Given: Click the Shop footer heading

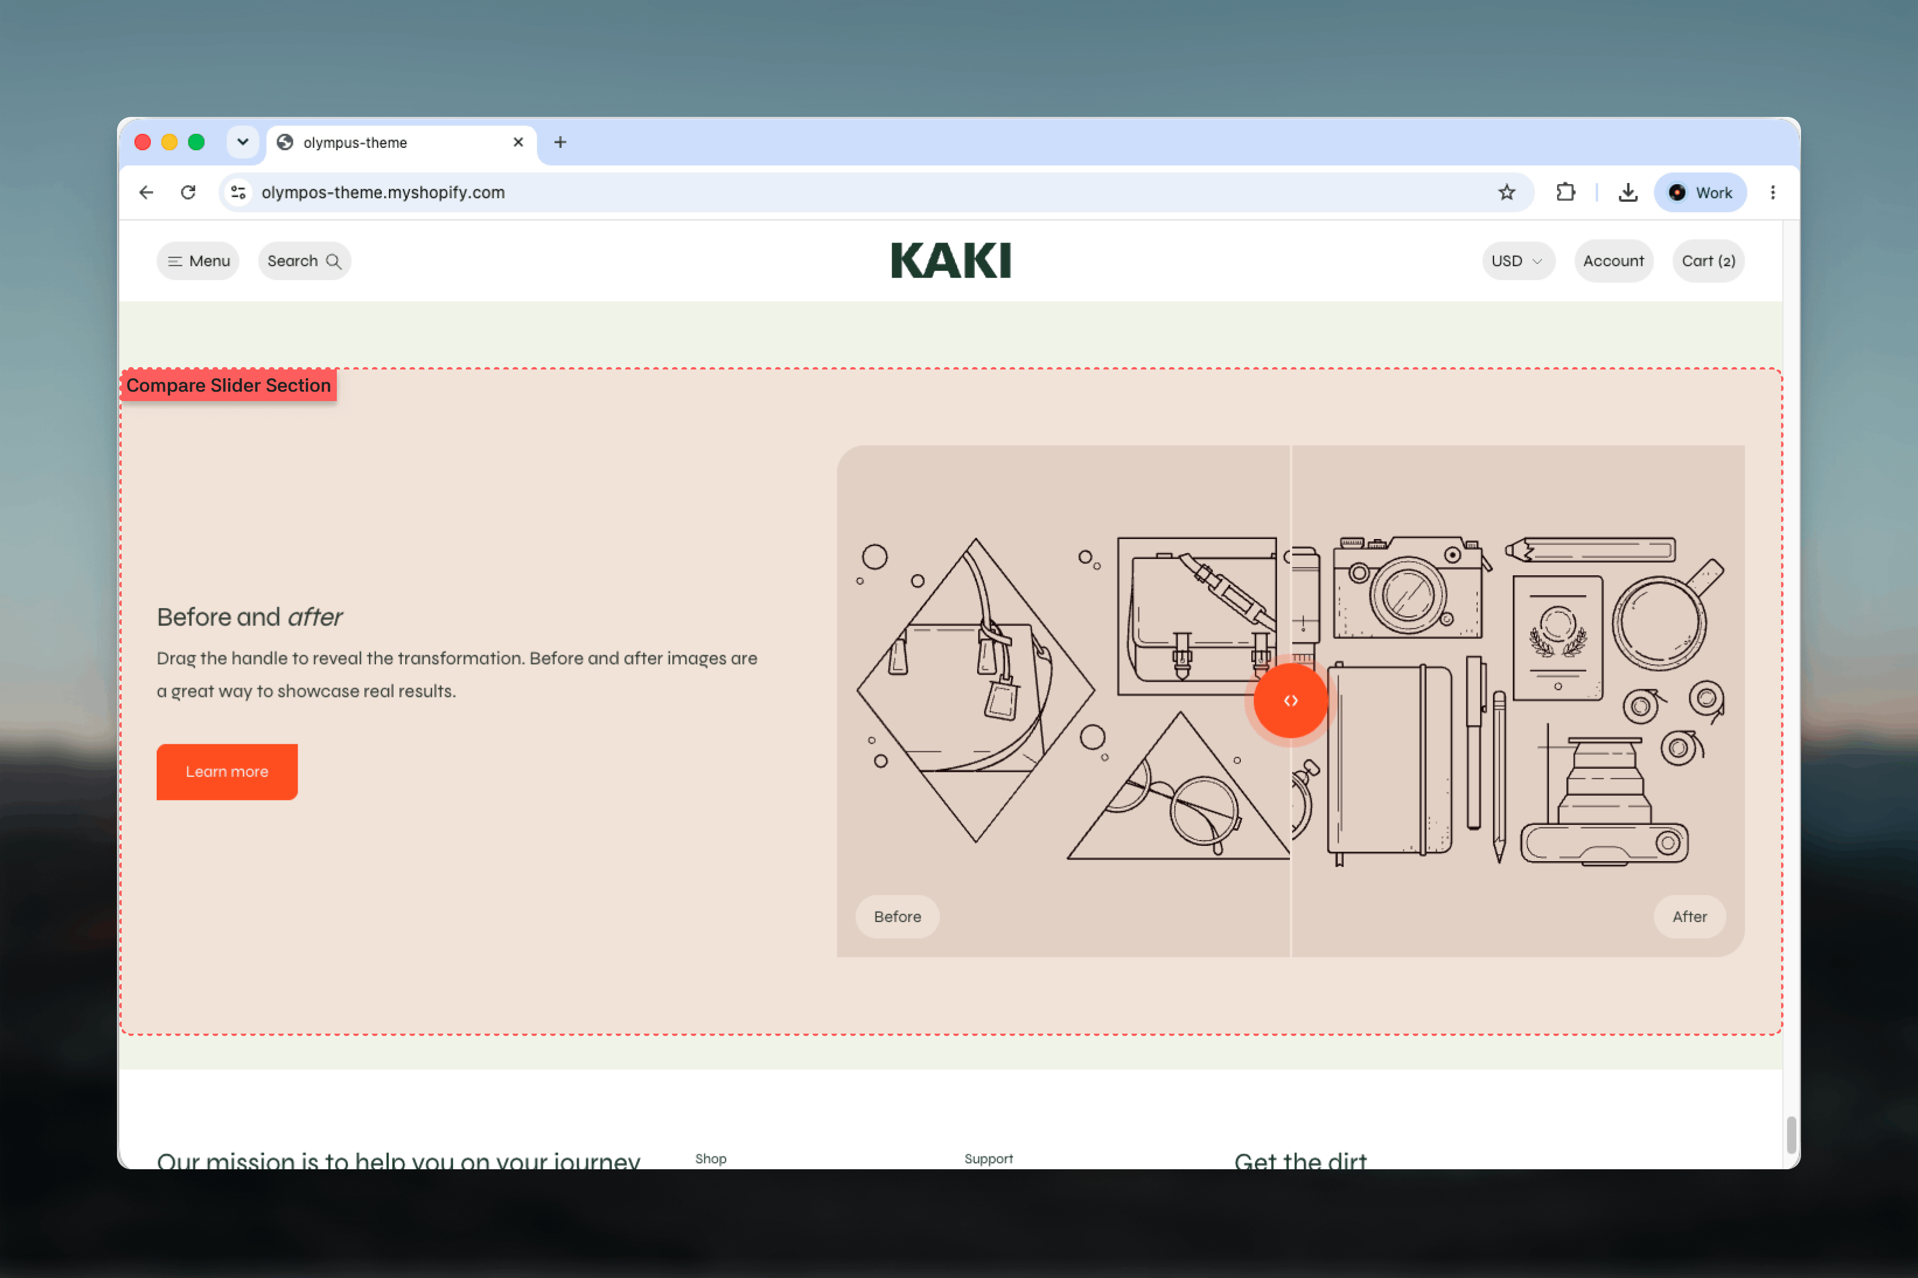Looking at the screenshot, I should coord(711,1159).
